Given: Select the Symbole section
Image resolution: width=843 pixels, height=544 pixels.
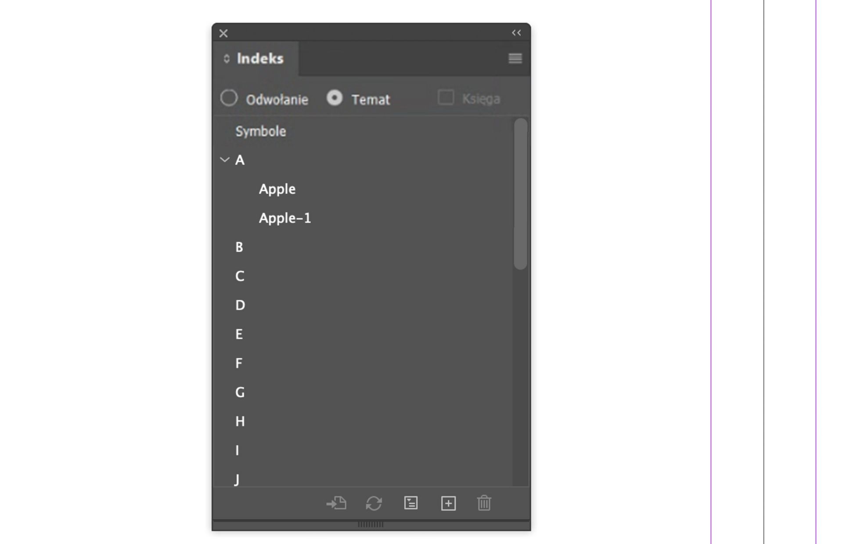Looking at the screenshot, I should coord(260,131).
